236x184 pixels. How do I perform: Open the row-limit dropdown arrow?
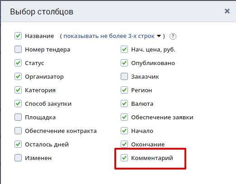(x=159, y=36)
